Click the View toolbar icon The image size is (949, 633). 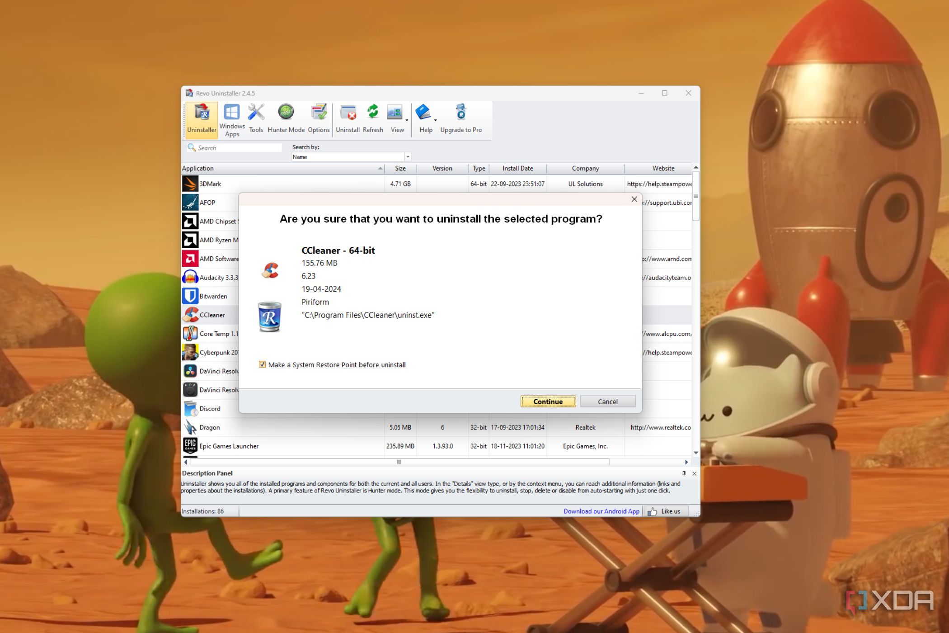pyautogui.click(x=395, y=119)
